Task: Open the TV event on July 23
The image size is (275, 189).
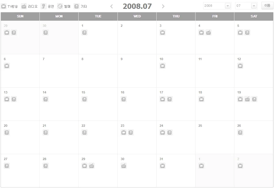Action: coord(124,132)
